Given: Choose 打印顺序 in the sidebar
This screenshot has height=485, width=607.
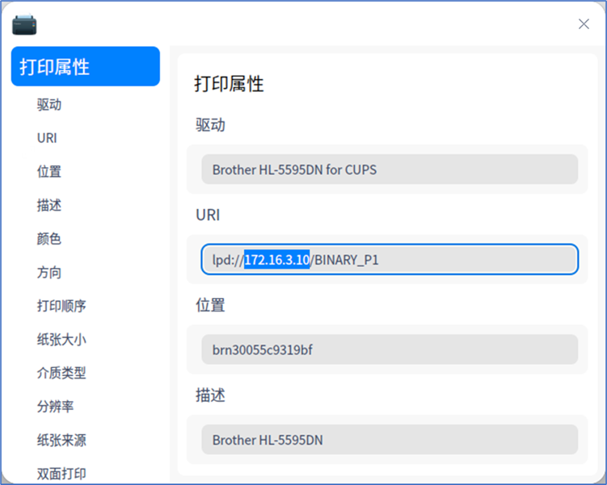Looking at the screenshot, I should [61, 306].
